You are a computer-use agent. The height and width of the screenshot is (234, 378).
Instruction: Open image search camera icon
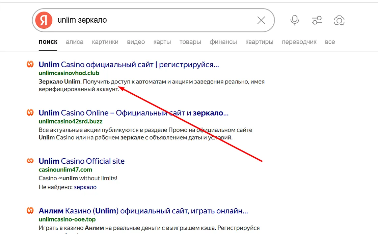coord(339,20)
